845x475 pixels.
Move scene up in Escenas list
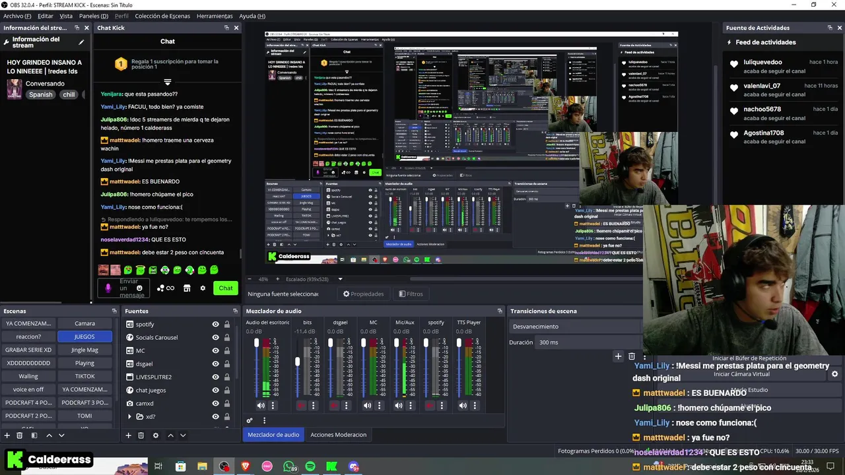point(49,435)
